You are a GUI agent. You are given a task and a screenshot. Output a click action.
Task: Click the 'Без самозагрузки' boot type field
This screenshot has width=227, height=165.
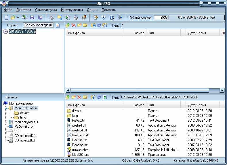(38, 25)
